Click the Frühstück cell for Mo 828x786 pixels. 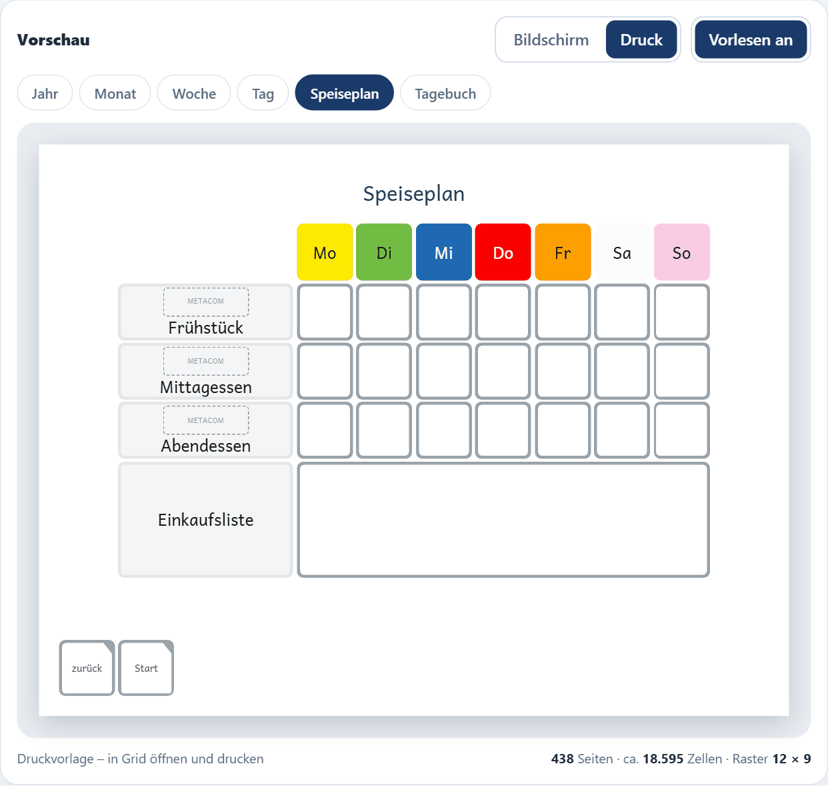[x=325, y=312]
